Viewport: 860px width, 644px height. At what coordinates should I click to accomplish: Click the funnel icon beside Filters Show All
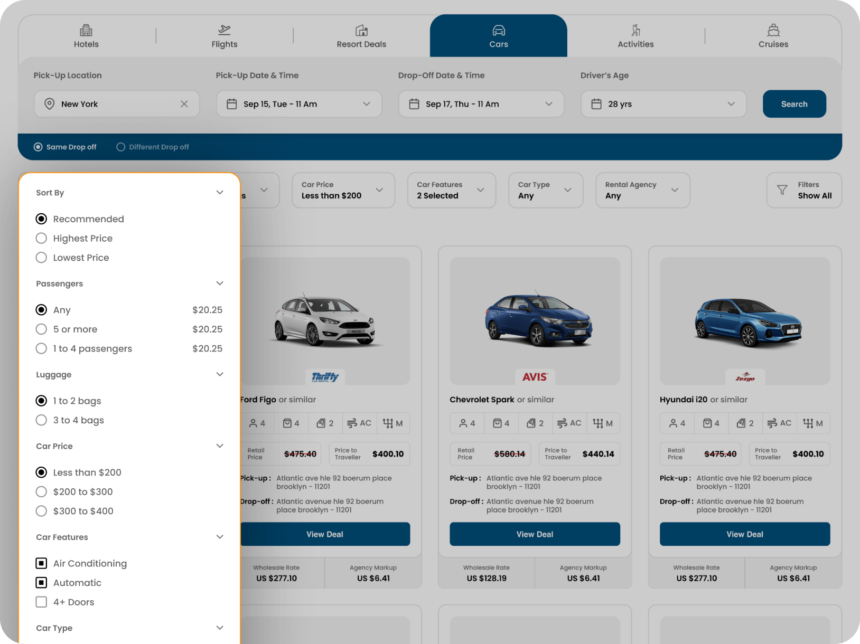(782, 190)
